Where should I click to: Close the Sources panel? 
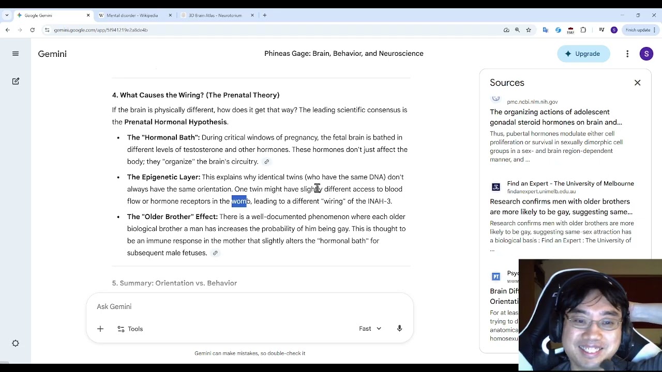637,83
